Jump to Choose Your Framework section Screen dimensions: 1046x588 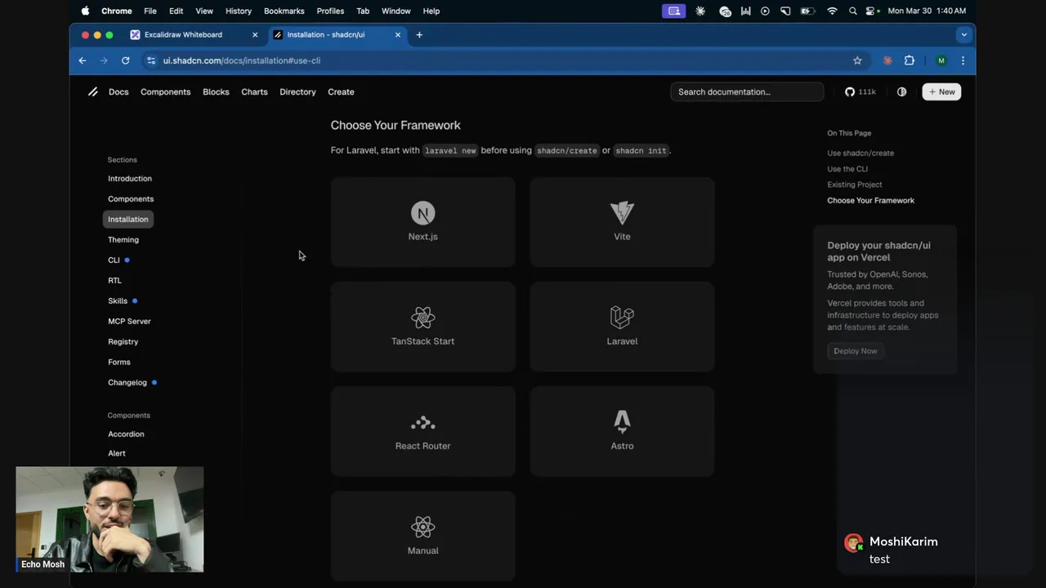tap(870, 200)
